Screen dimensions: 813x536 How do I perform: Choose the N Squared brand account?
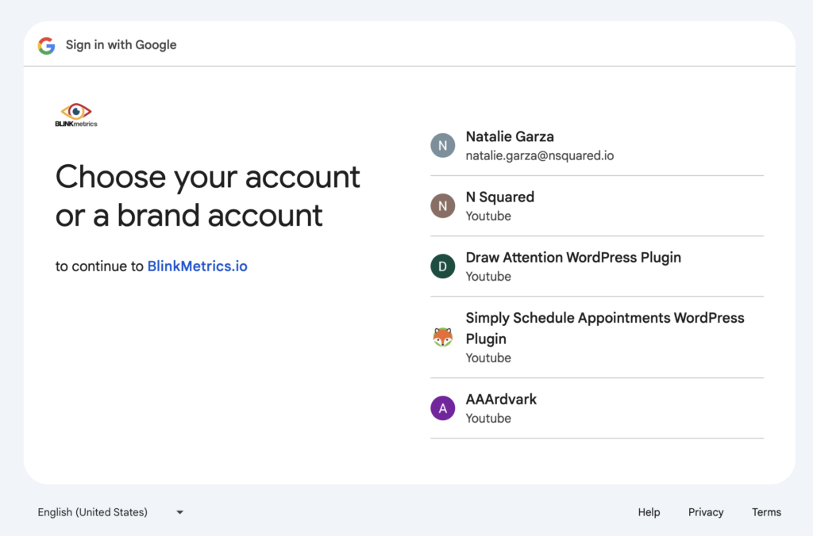(x=500, y=197)
